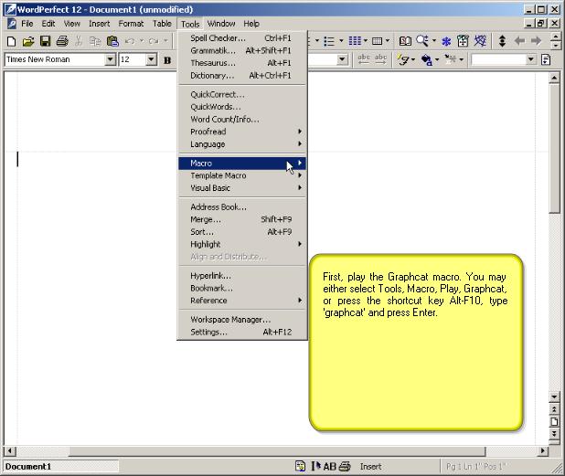Viewport: 565px width, 476px height.
Task: Click the bulleted list icon
Action: click(x=329, y=41)
